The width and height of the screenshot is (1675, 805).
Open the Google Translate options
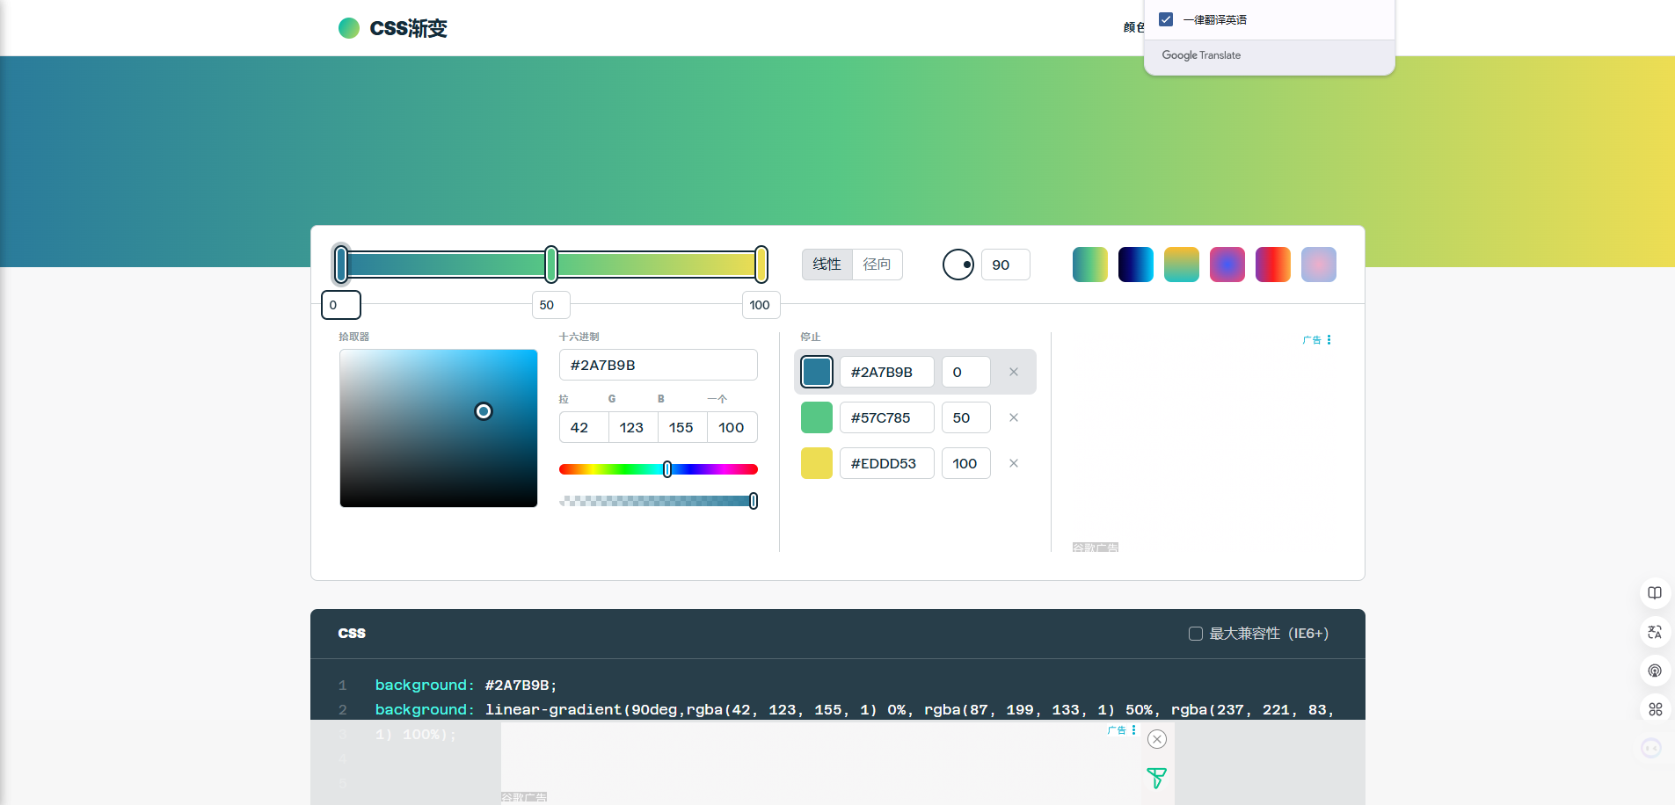(1201, 54)
